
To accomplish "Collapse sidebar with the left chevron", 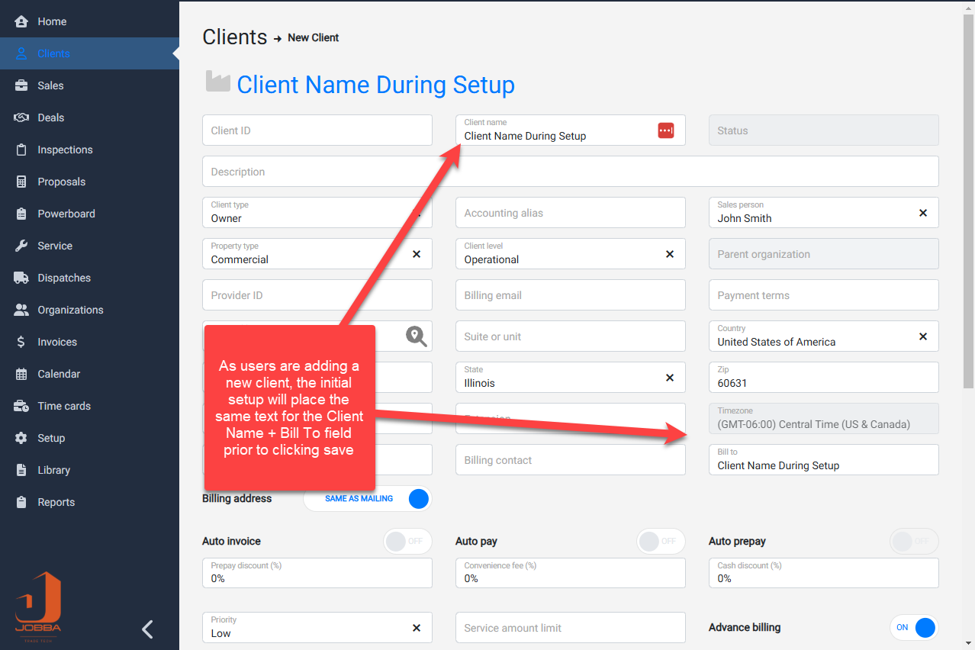I will click(148, 629).
